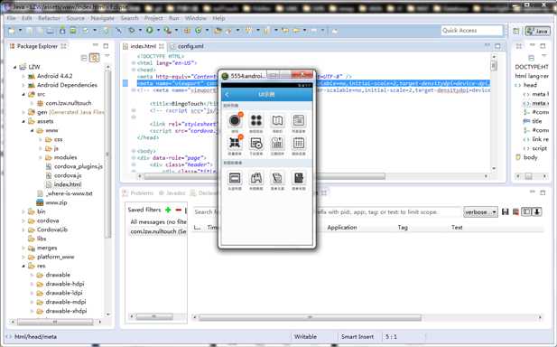The image size is (557, 347).
Task: Open the File menu
Action: (12, 18)
